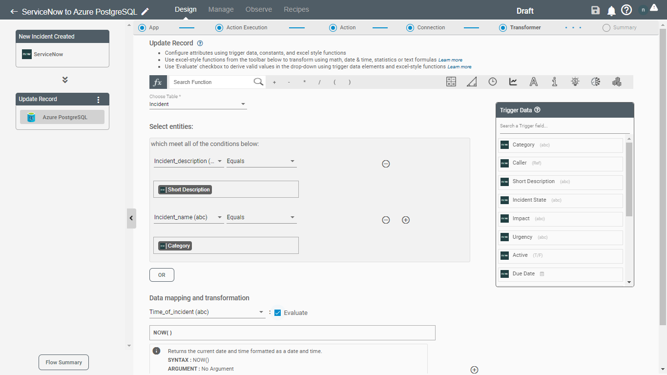The height and width of the screenshot is (375, 667).
Task: Select the Caller trigger field
Action: pos(561,164)
